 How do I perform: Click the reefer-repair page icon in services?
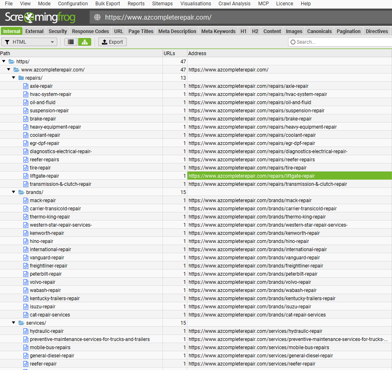click(x=26, y=364)
